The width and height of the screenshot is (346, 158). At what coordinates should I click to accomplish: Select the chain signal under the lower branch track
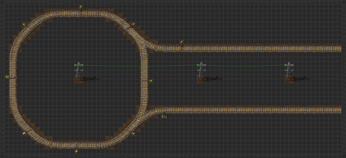(x=164, y=116)
